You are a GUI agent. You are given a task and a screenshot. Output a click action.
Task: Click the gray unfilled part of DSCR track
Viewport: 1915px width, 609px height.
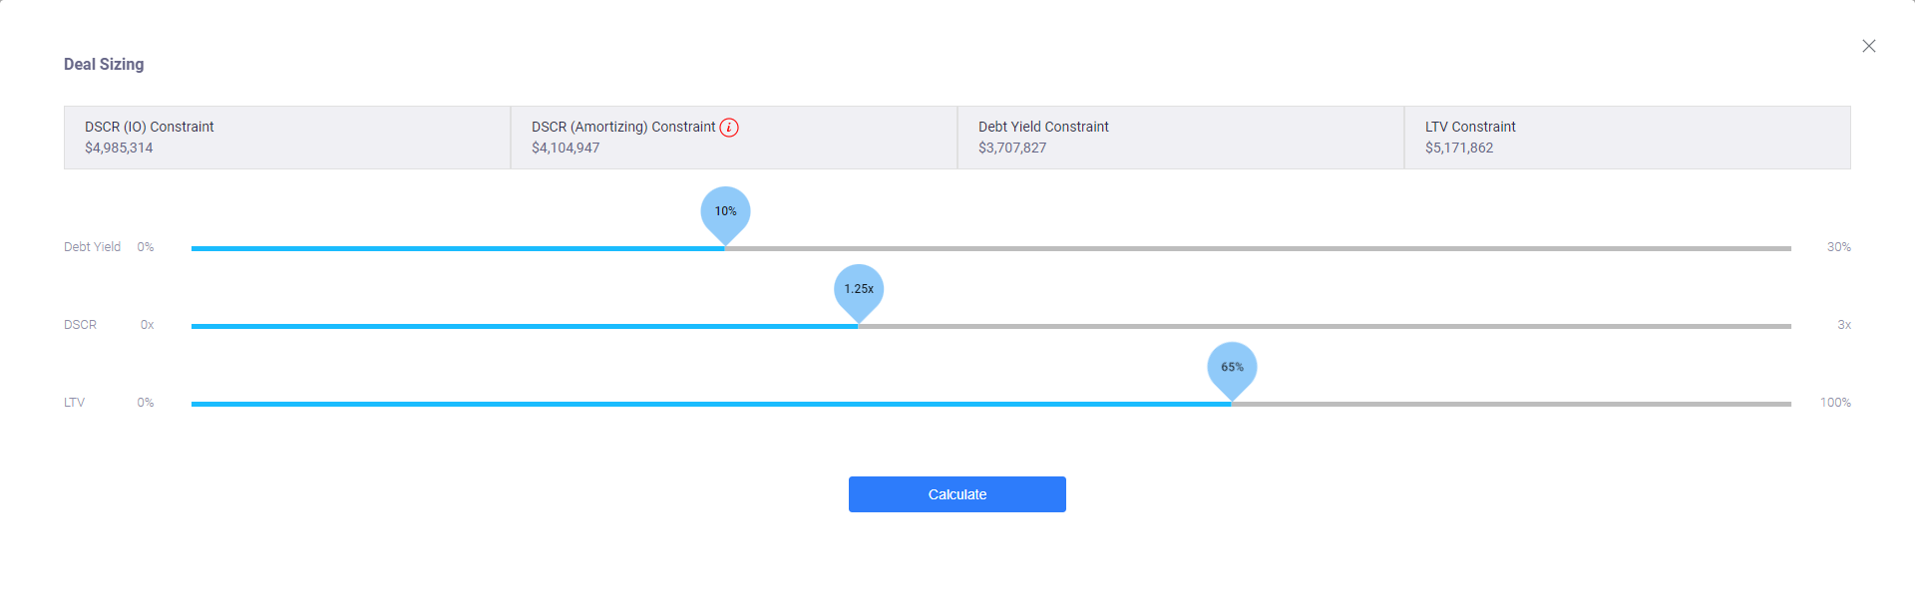(1325, 326)
